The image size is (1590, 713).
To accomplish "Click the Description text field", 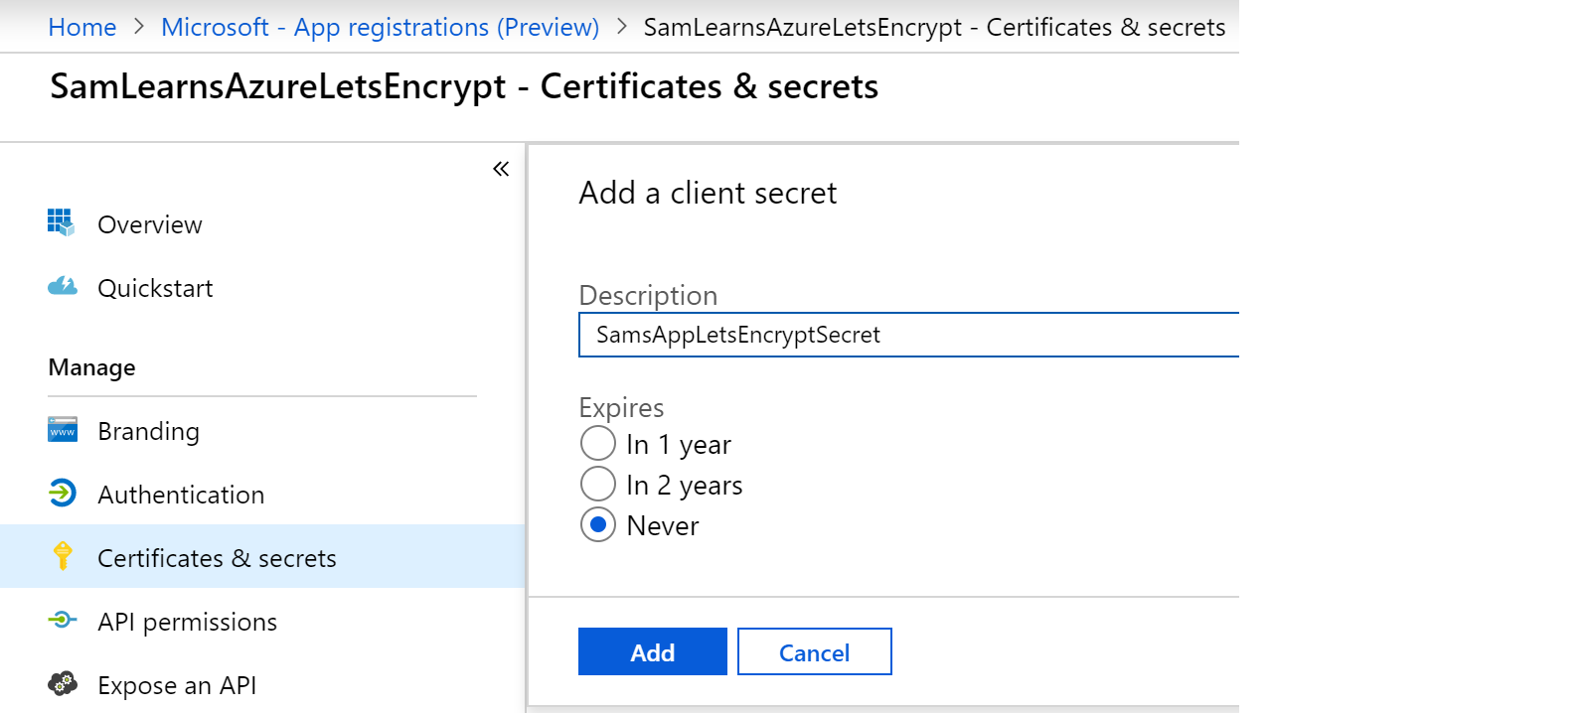I will click(x=907, y=335).
